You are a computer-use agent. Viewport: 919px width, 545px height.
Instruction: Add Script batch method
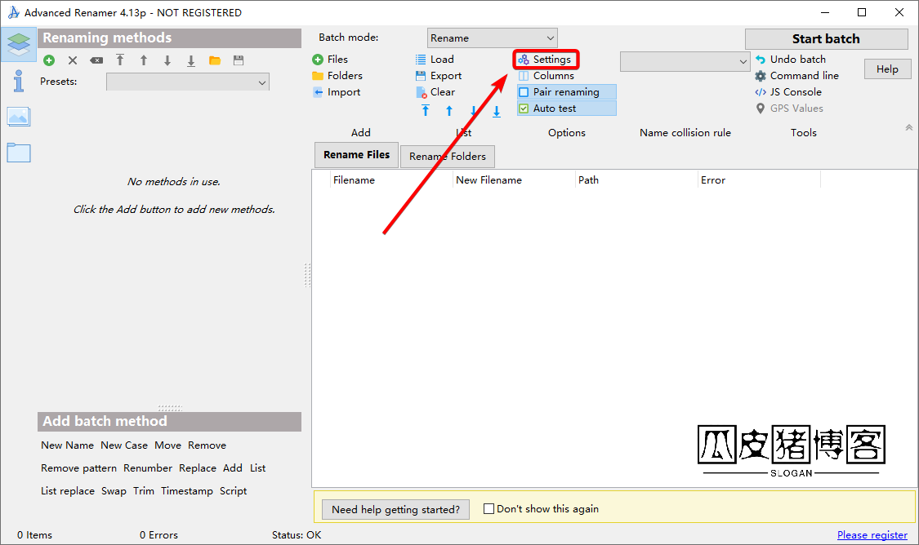pyautogui.click(x=234, y=490)
